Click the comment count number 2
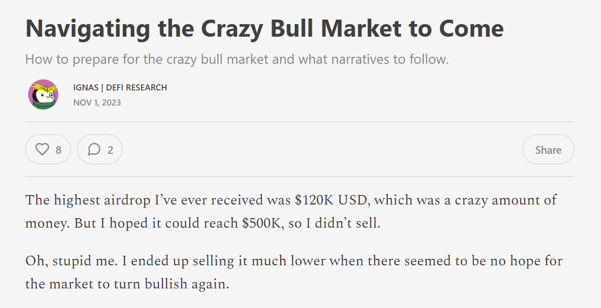This screenshot has height=308, width=601. tap(110, 150)
